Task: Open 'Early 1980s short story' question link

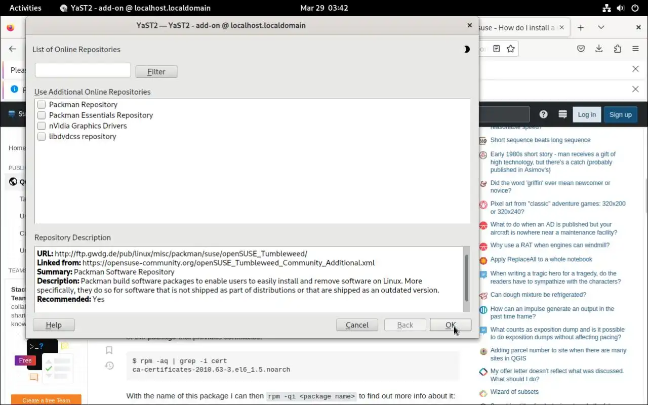Action: (x=553, y=162)
